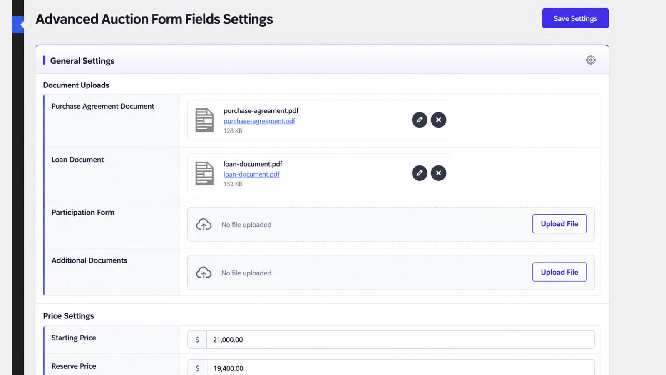Click the purchase-agreement.pdf file name title
Screen dimensions: 666x375
coord(261,111)
